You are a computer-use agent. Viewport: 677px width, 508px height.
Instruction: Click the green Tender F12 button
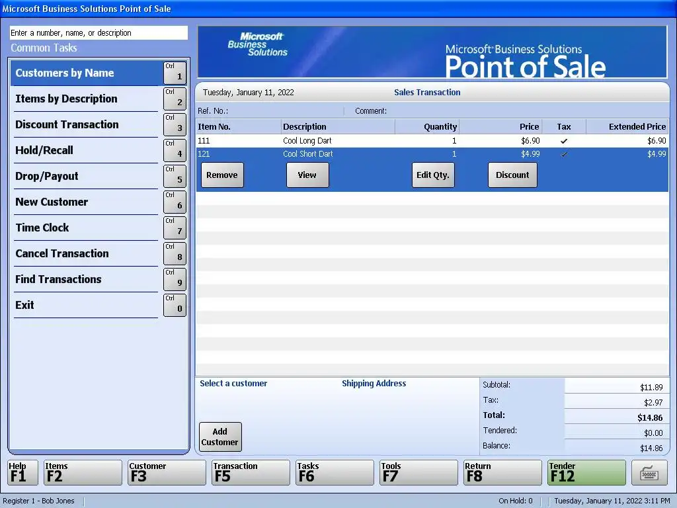tap(586, 472)
